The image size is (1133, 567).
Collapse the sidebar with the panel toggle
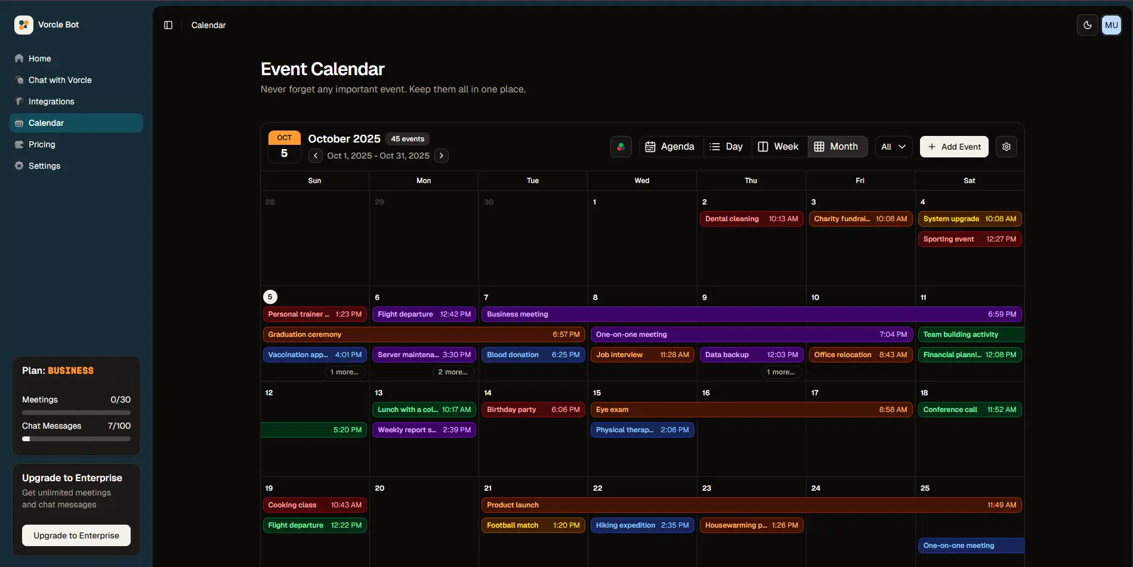(x=168, y=25)
